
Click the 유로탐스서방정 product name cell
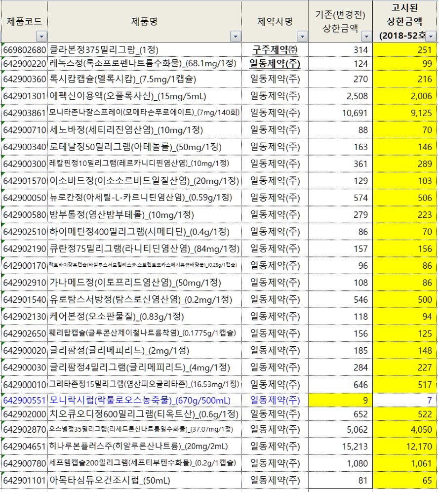(x=145, y=299)
